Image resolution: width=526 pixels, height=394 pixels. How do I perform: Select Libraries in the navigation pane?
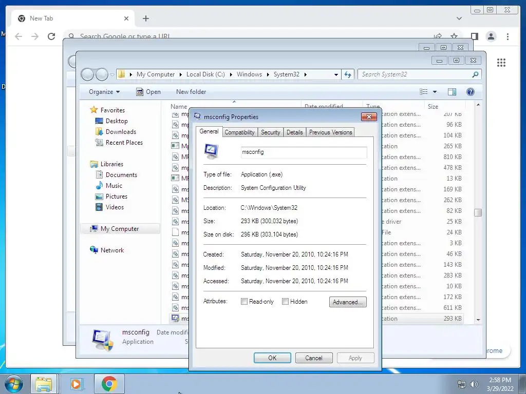click(x=111, y=164)
